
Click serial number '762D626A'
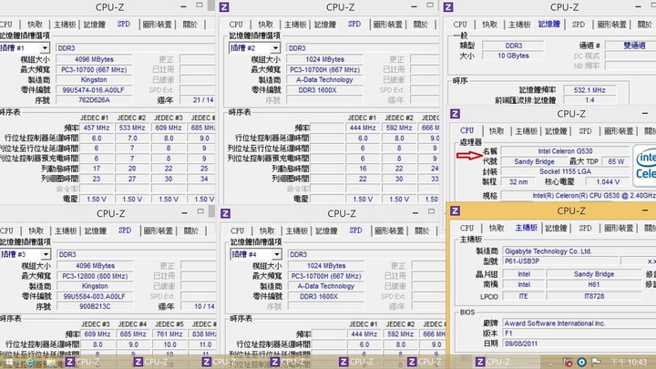94,100
